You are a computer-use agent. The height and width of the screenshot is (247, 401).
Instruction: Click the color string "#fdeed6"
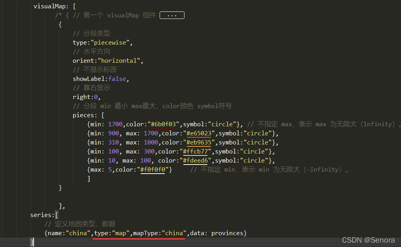click(196, 161)
